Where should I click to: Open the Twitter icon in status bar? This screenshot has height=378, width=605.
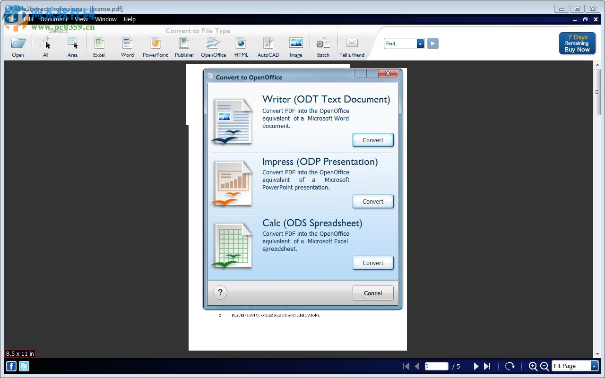pos(24,366)
